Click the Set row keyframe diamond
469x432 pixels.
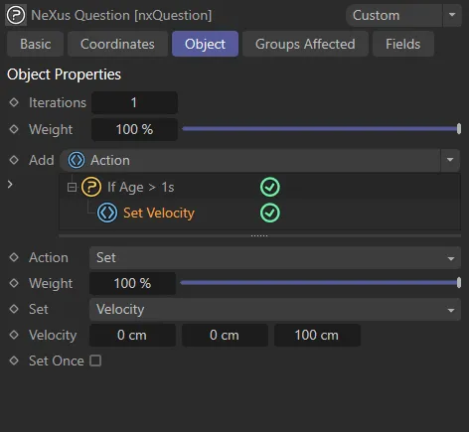coord(14,309)
